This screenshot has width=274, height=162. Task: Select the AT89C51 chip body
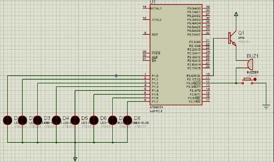[176, 55]
